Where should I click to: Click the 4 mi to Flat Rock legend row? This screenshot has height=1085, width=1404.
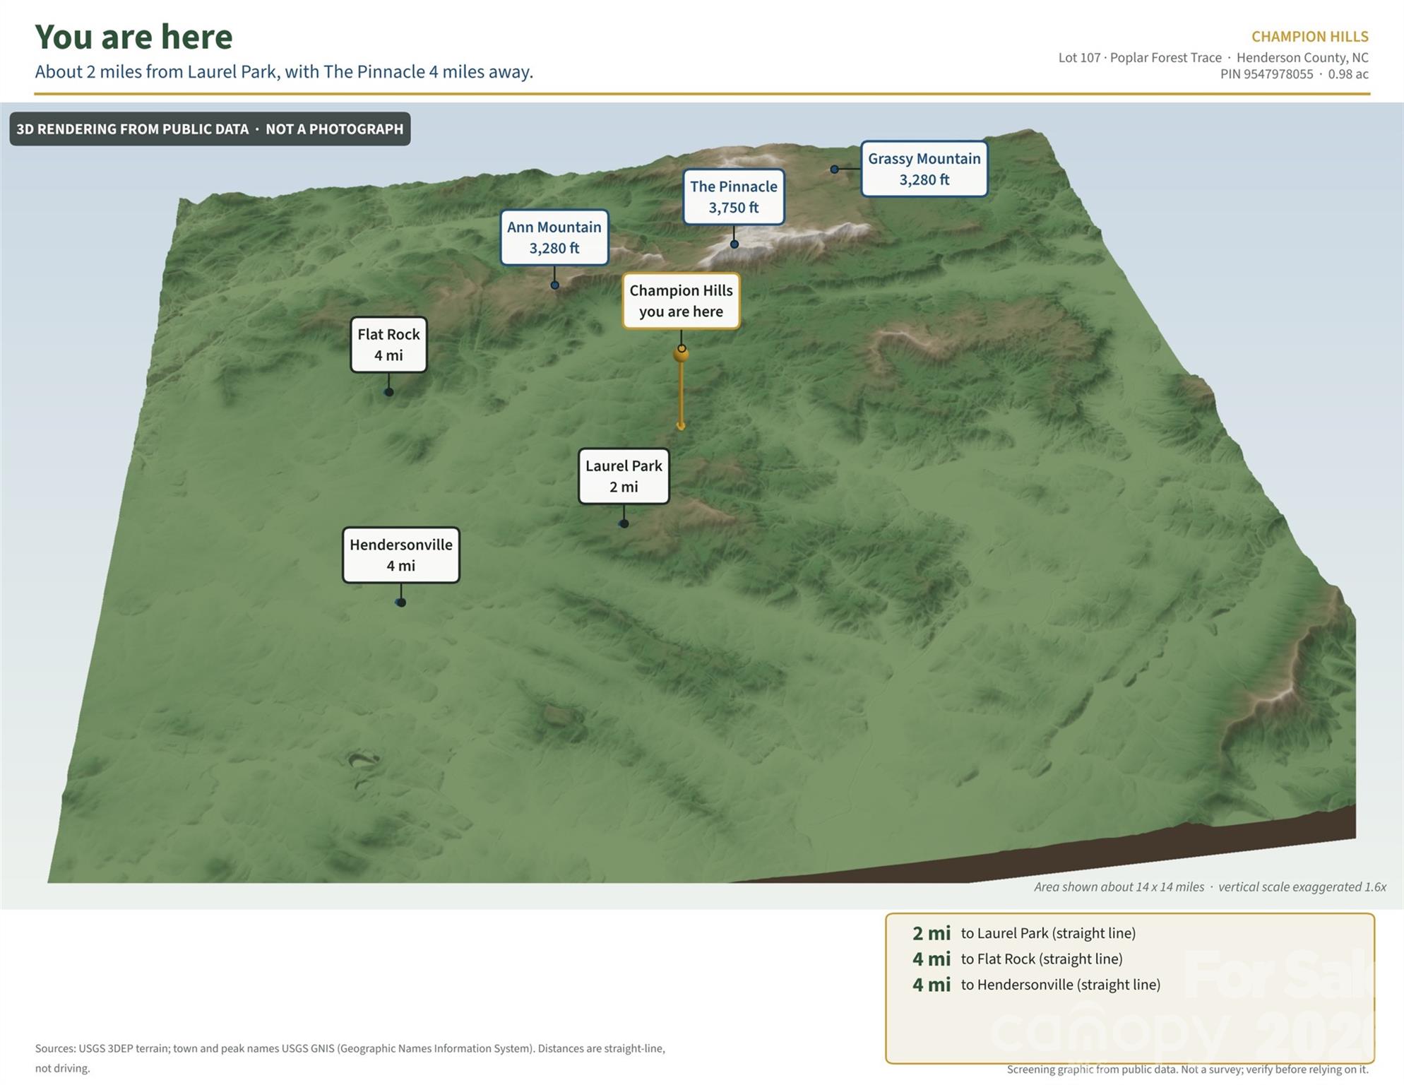pyautogui.click(x=1017, y=959)
